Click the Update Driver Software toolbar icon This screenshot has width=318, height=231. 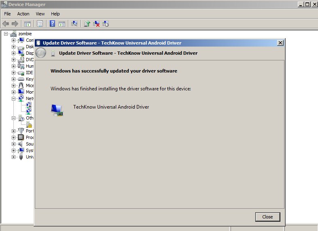point(87,24)
